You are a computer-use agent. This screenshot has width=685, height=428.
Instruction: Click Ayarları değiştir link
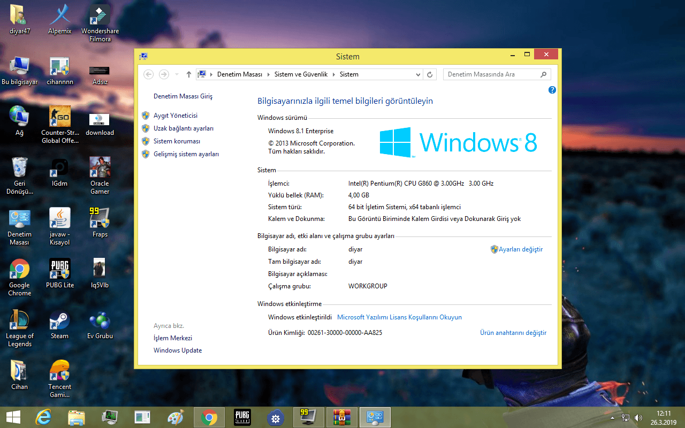point(521,249)
